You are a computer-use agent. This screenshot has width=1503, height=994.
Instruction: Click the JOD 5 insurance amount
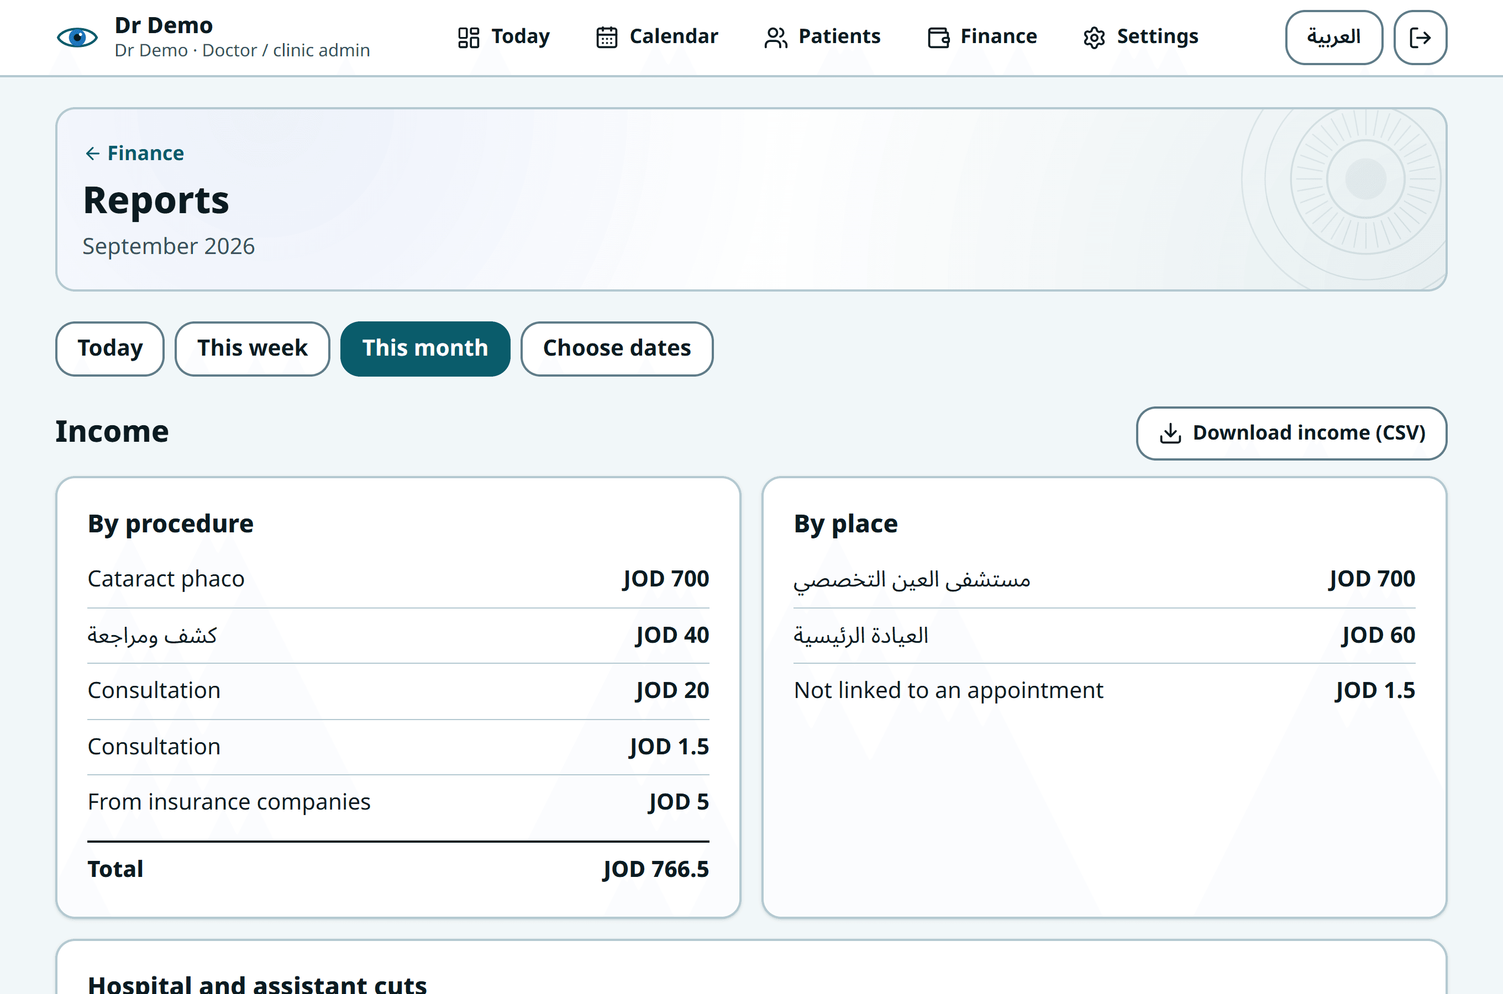pos(679,802)
